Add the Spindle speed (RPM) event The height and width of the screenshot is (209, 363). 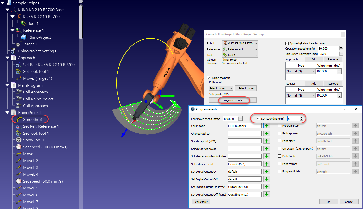267,141
